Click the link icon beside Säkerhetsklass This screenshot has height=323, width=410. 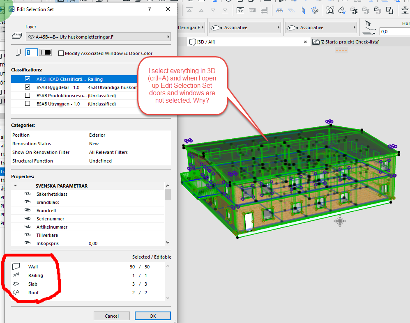28,194
